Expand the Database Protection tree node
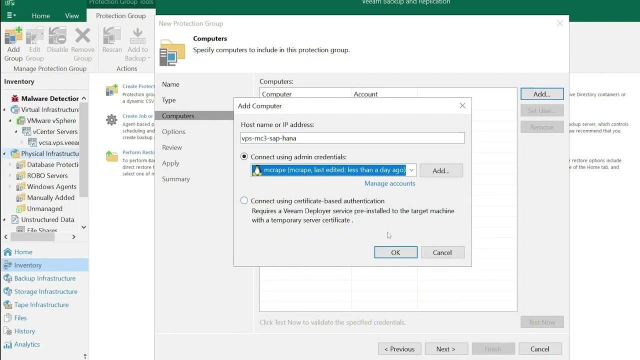Screen dimensions: 640x360 (10, 164)
